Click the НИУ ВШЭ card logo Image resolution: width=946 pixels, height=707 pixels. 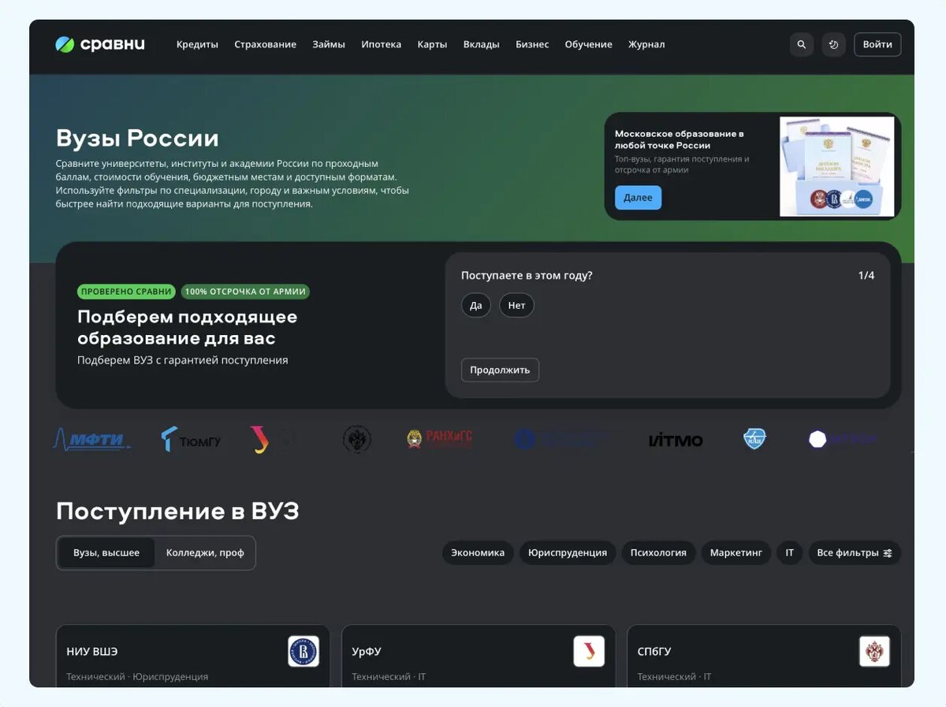point(304,652)
